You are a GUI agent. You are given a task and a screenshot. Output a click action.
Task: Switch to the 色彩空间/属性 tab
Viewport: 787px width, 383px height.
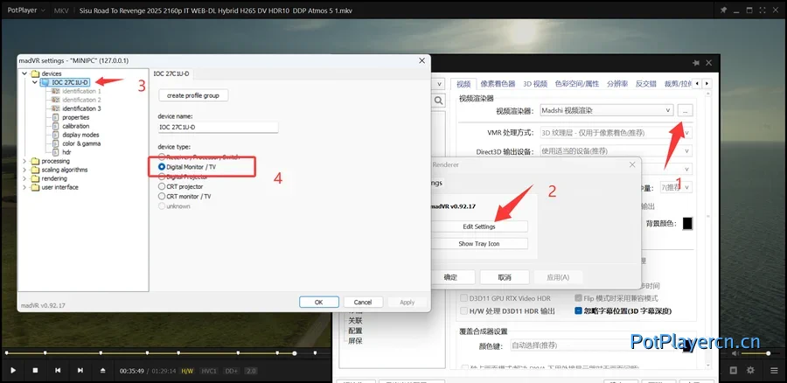pos(577,84)
